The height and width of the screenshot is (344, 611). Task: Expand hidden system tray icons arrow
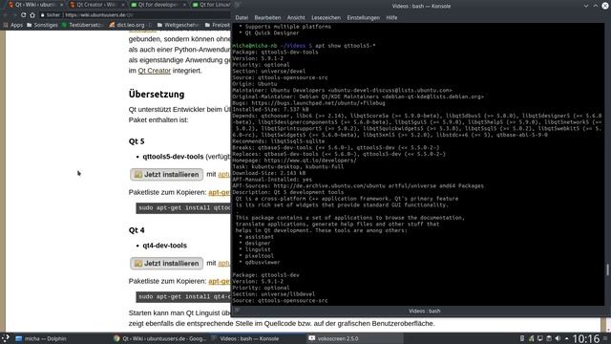pyautogui.click(x=566, y=338)
